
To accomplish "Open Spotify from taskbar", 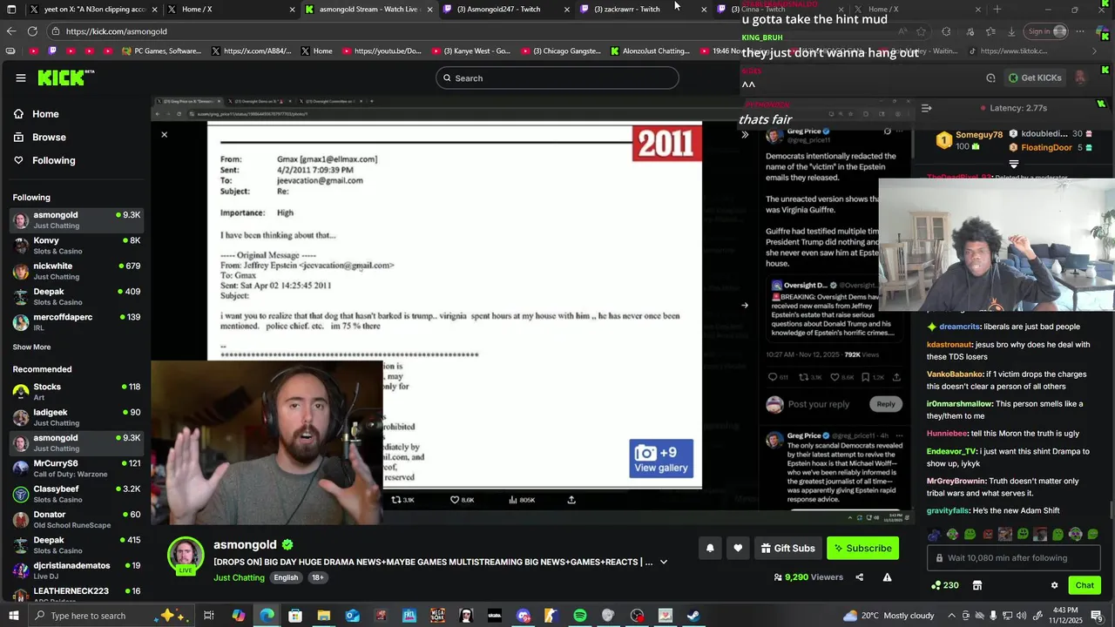I will tap(580, 616).
